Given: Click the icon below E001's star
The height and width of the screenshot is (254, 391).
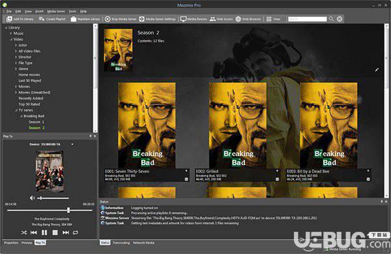Looking at the screenshot, I should tap(186, 179).
